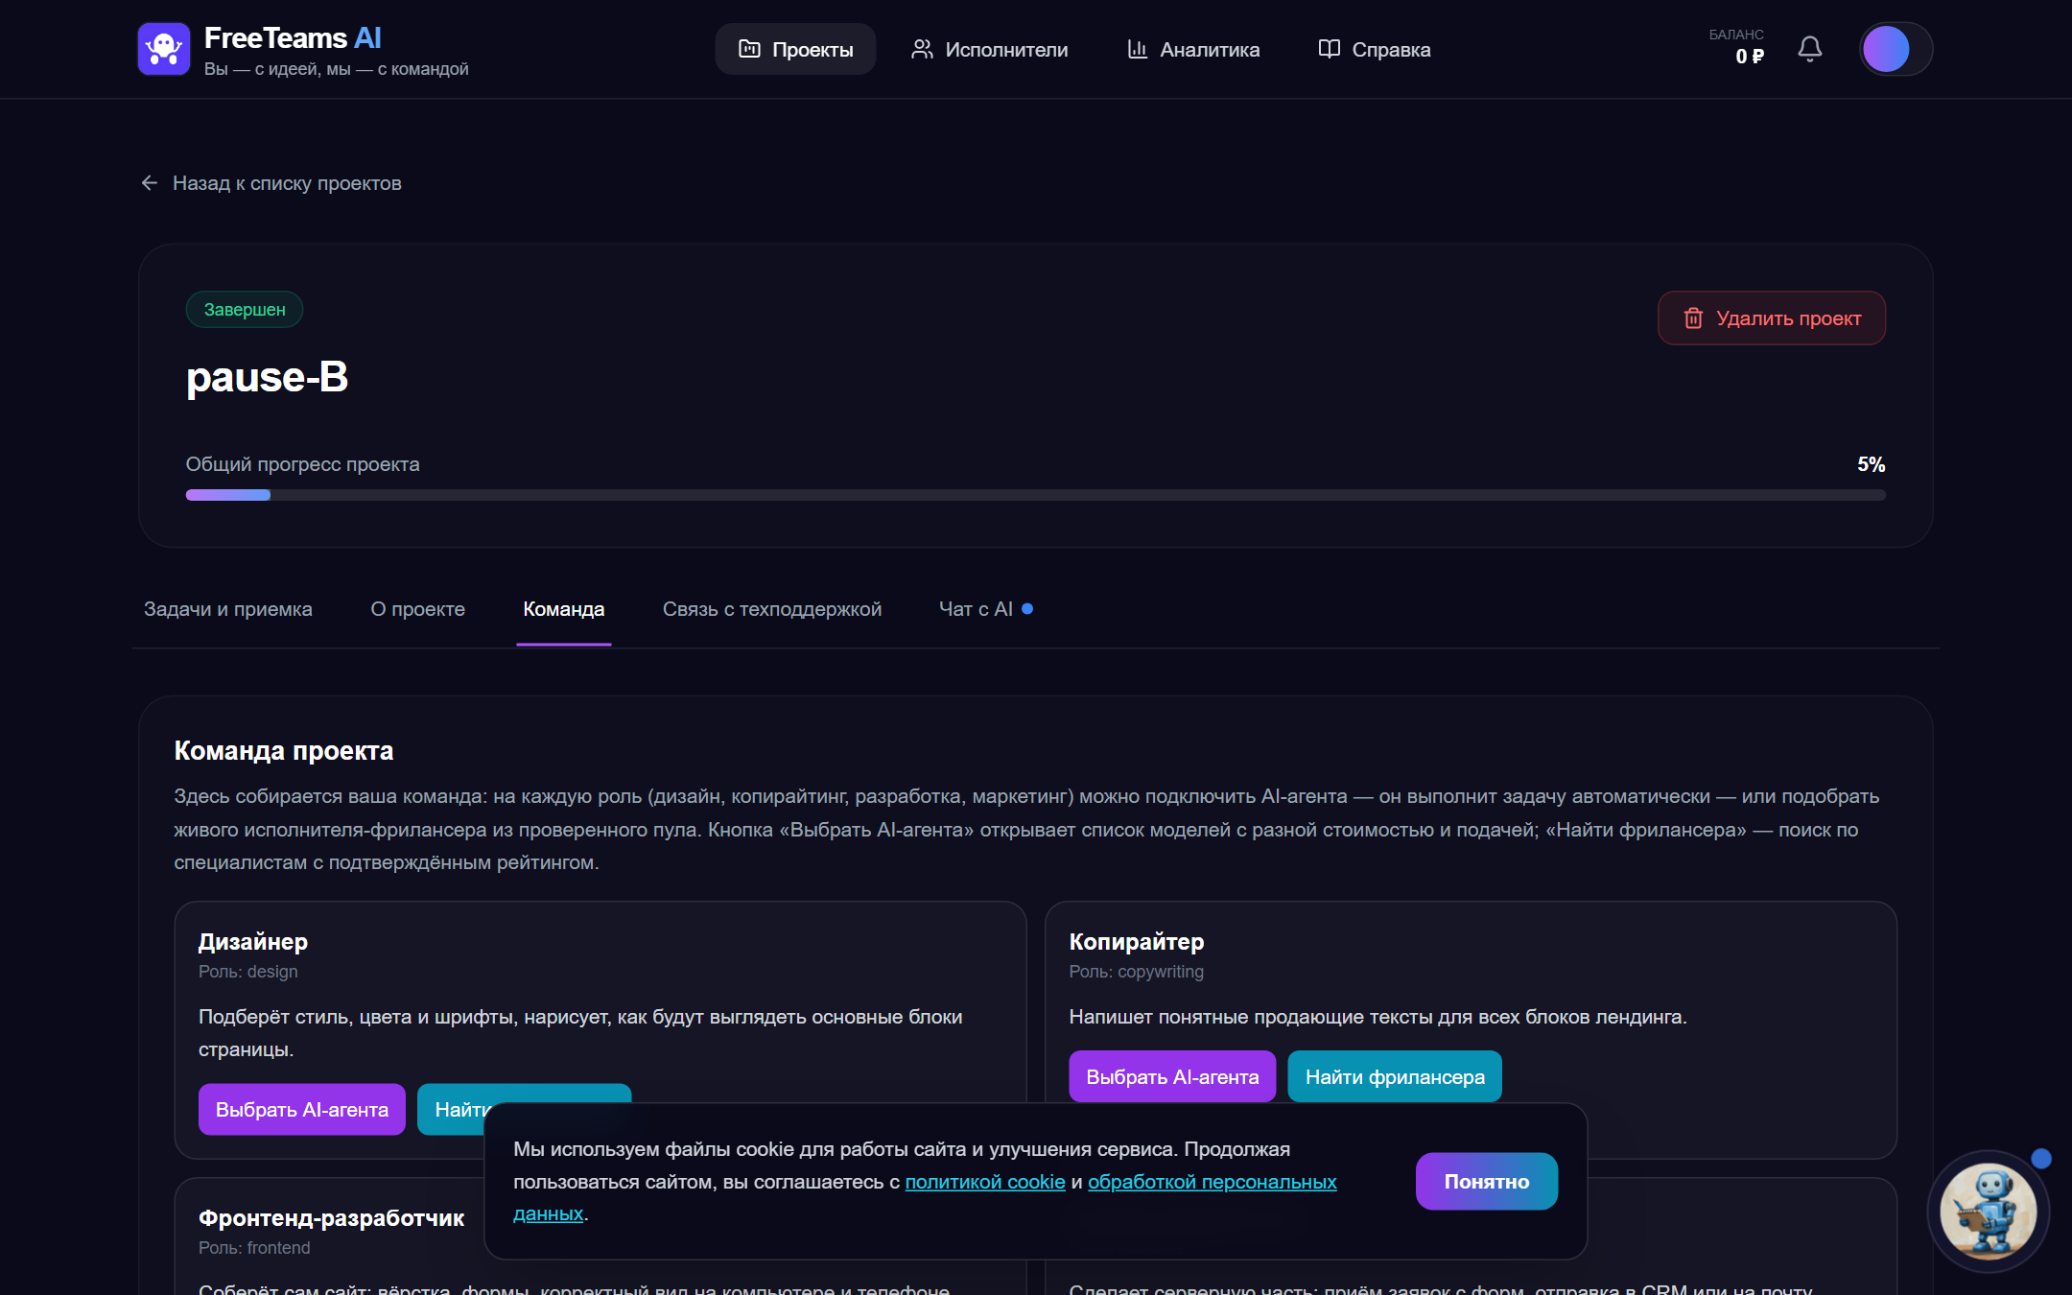Click the Роль: design label

pos(248,972)
